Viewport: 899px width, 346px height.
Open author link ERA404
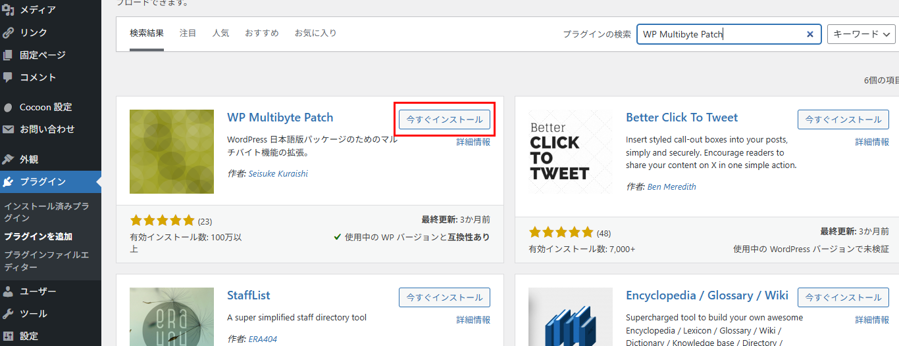click(x=263, y=339)
